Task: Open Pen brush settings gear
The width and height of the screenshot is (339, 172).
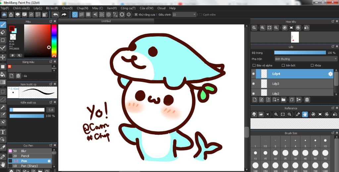Action: 49,161
